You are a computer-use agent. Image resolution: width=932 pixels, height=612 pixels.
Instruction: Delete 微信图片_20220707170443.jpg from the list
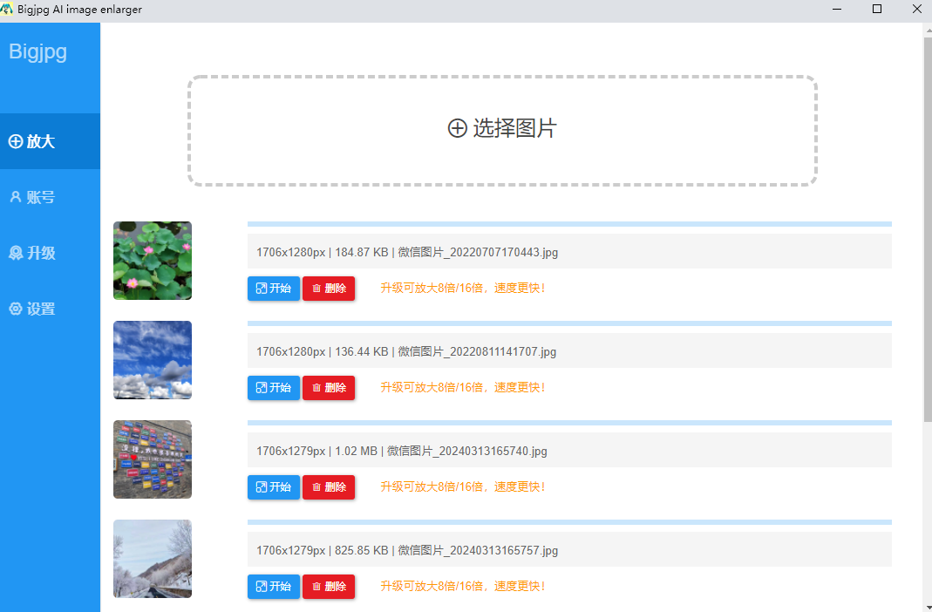[329, 289]
